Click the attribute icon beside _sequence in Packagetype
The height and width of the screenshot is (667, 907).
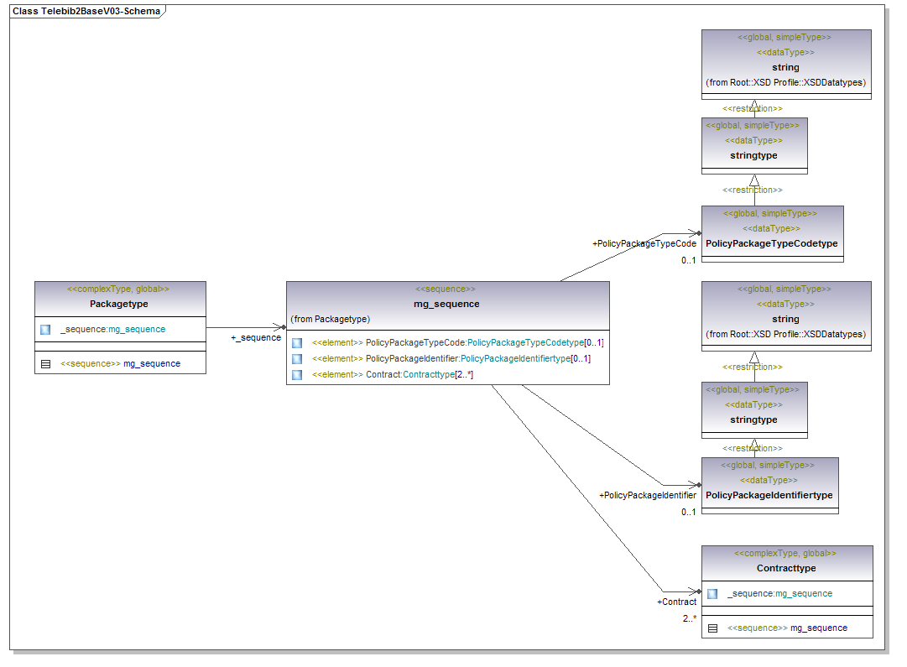(x=45, y=330)
